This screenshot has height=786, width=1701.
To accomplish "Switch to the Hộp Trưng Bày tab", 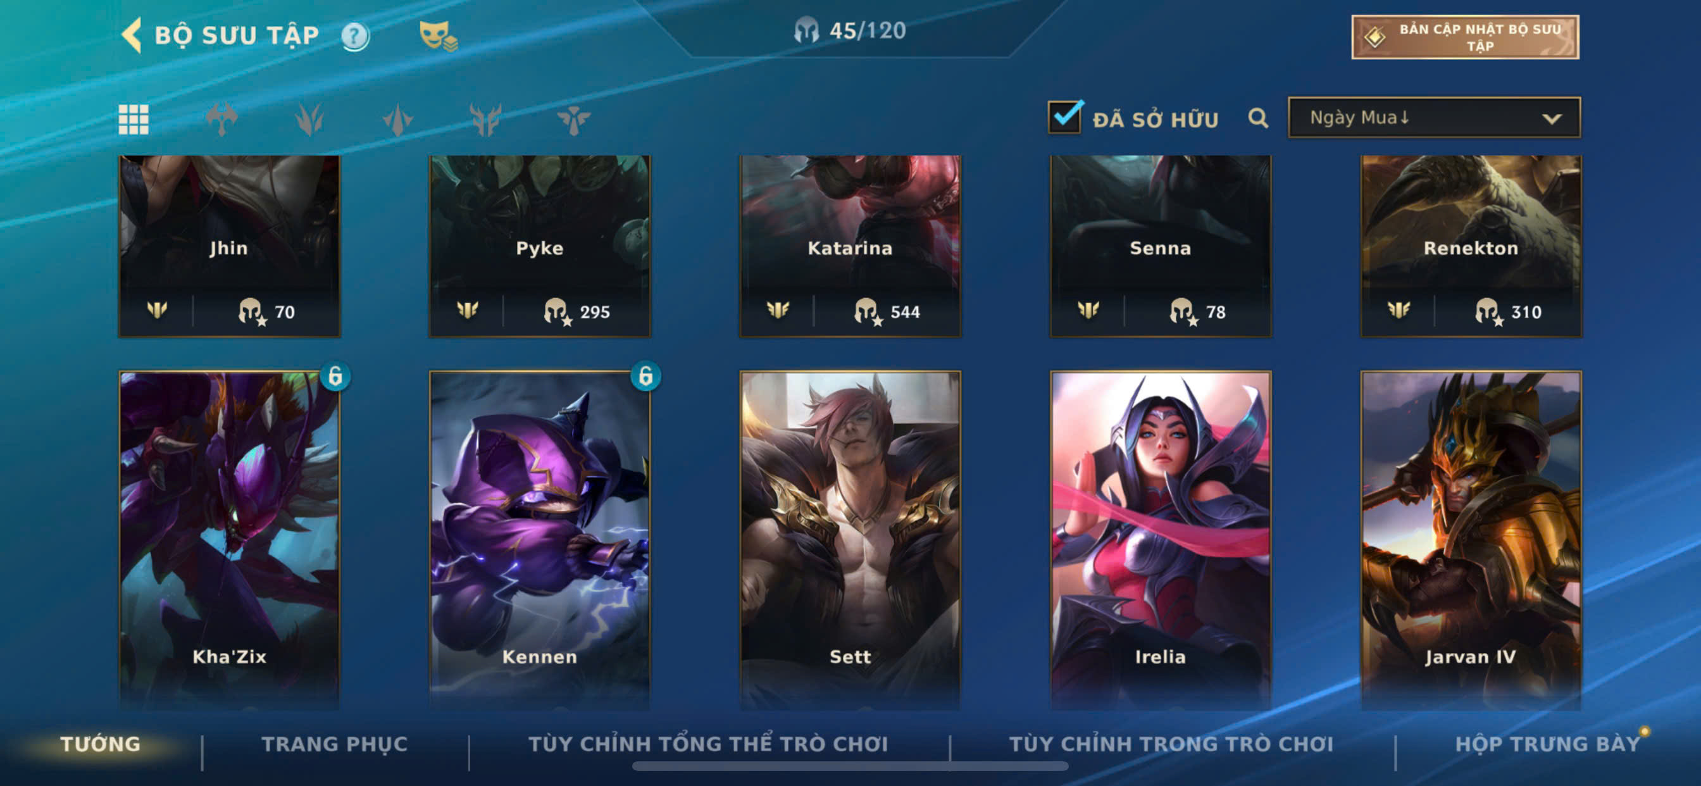I will pyautogui.click(x=1547, y=744).
